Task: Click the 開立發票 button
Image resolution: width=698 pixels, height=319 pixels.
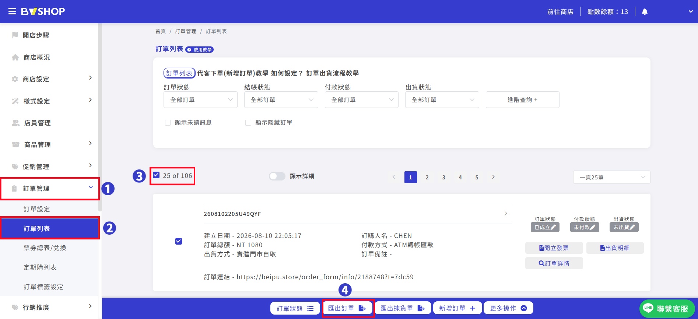Action: pos(554,248)
